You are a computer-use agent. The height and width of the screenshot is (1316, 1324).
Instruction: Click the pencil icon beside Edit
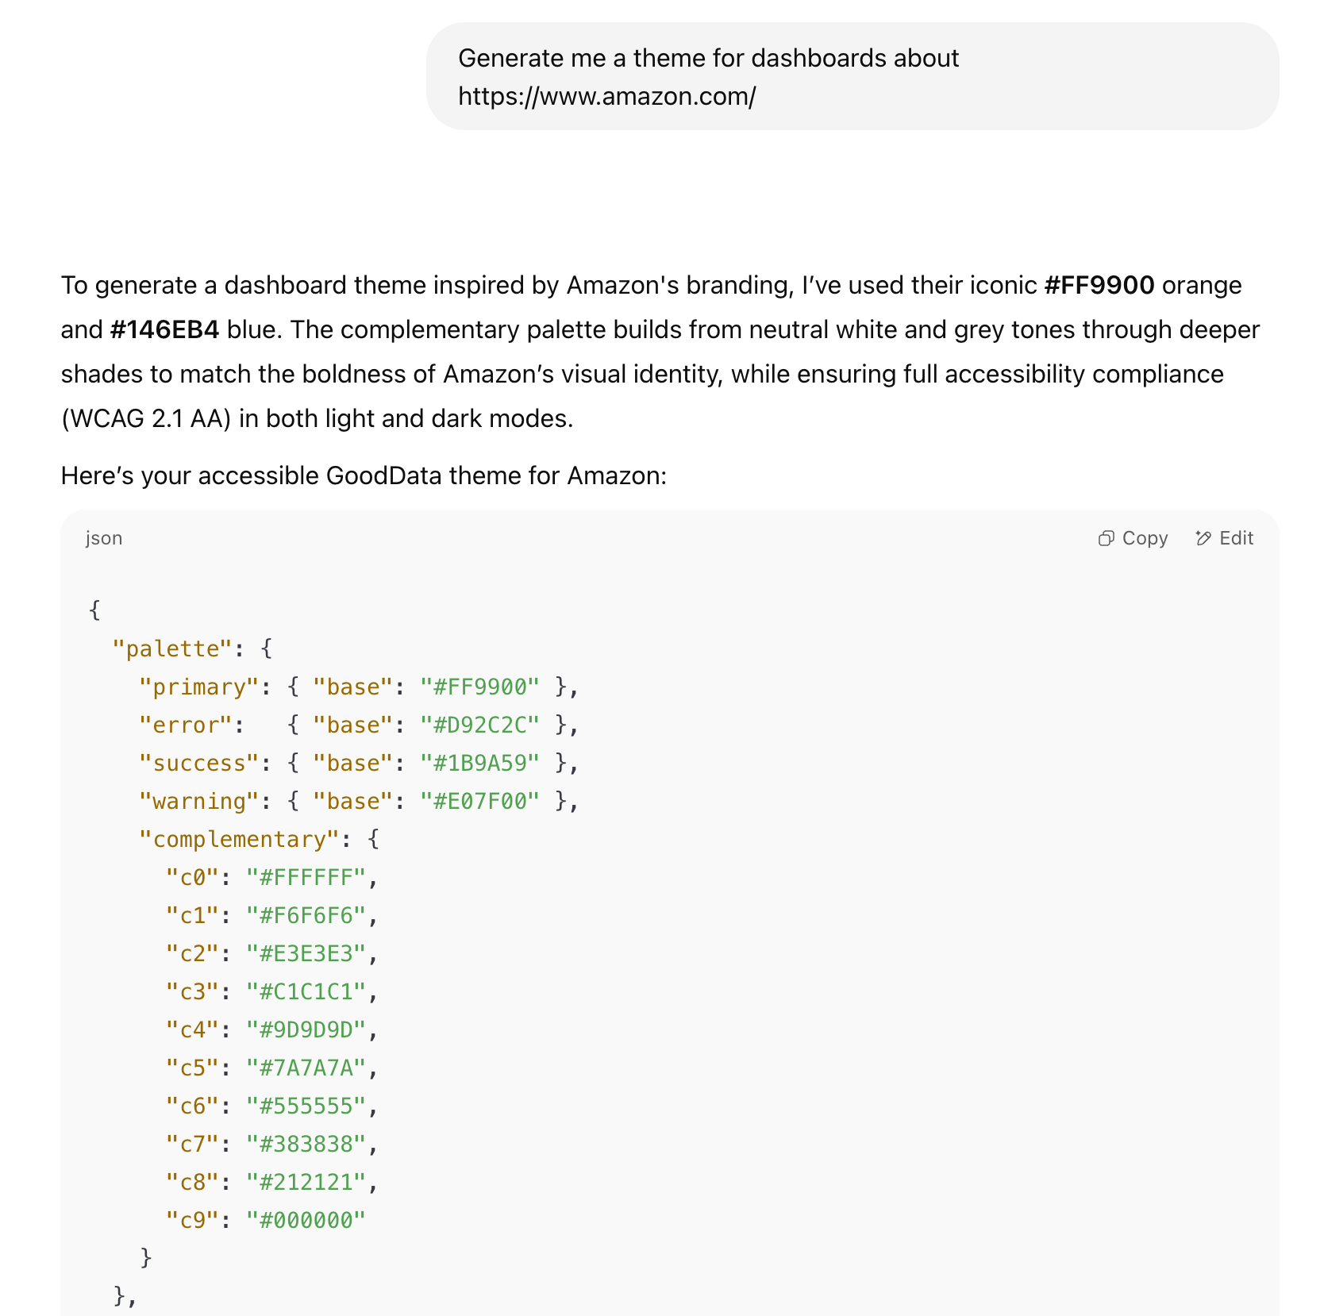coord(1203,539)
